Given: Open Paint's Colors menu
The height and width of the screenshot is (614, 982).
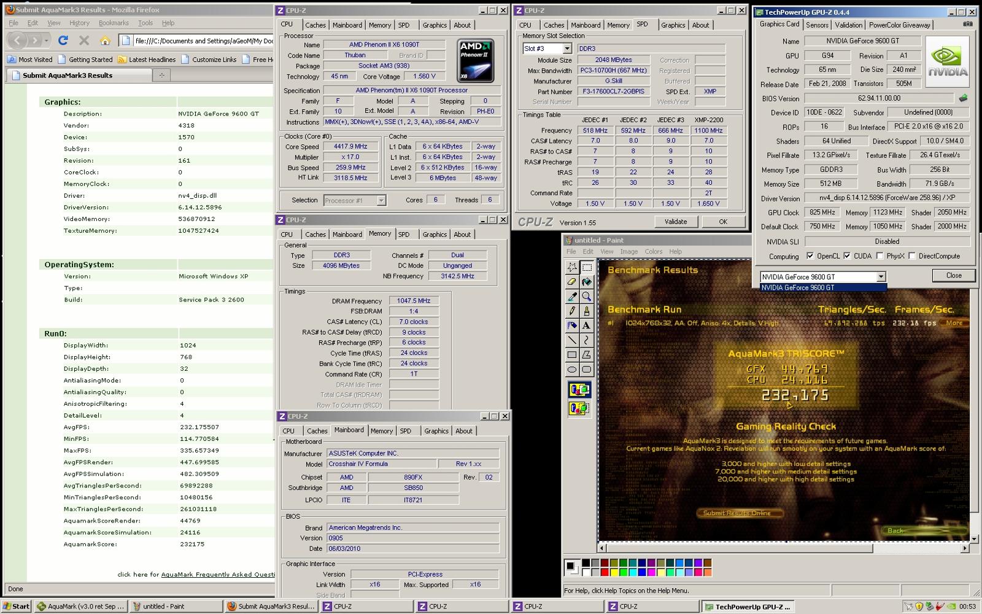Looking at the screenshot, I should click(653, 252).
